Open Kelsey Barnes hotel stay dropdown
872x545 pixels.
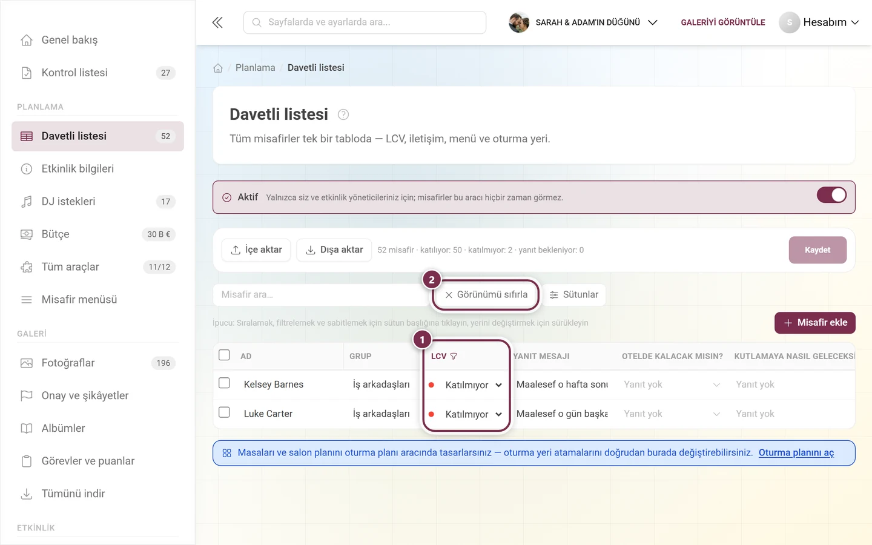point(672,385)
